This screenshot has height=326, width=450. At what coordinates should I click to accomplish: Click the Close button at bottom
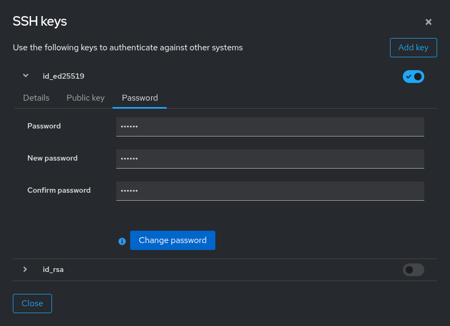tap(33, 304)
